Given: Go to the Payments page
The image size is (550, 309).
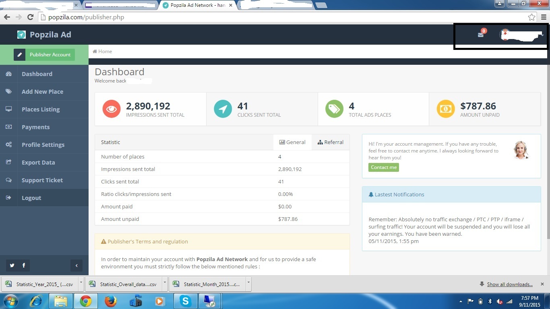Looking at the screenshot, I should (44, 127).
